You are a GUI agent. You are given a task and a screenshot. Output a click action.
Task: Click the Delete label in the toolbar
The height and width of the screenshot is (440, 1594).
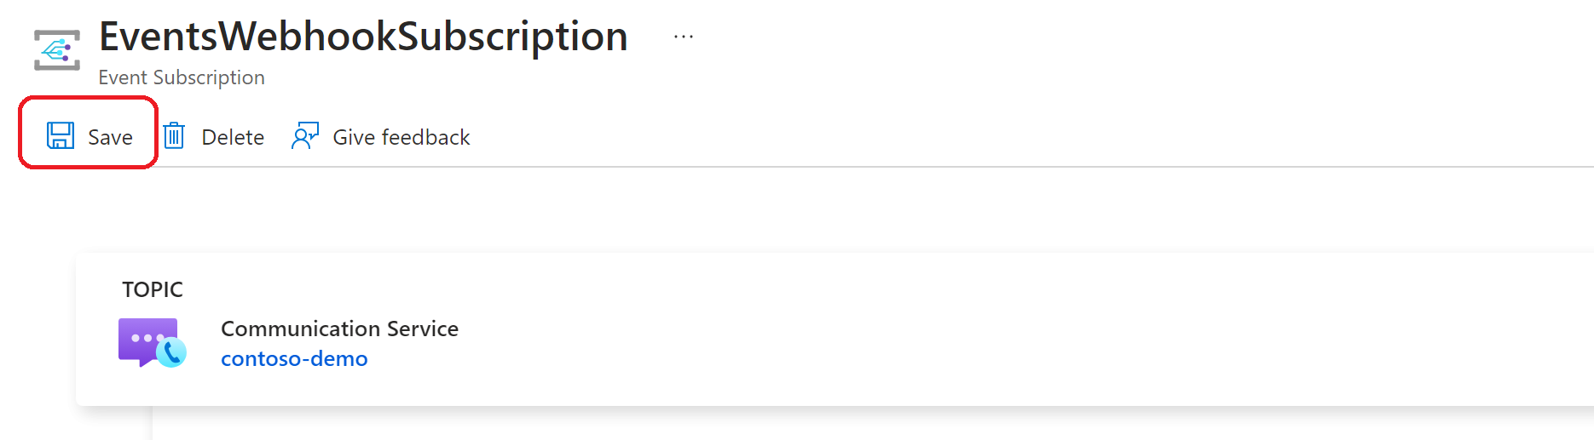click(x=233, y=137)
